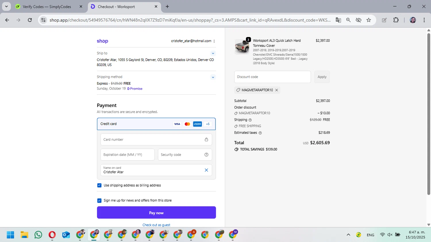The width and height of the screenshot is (431, 242).
Task: Open WhatsApp from the taskbar
Action: (38, 235)
